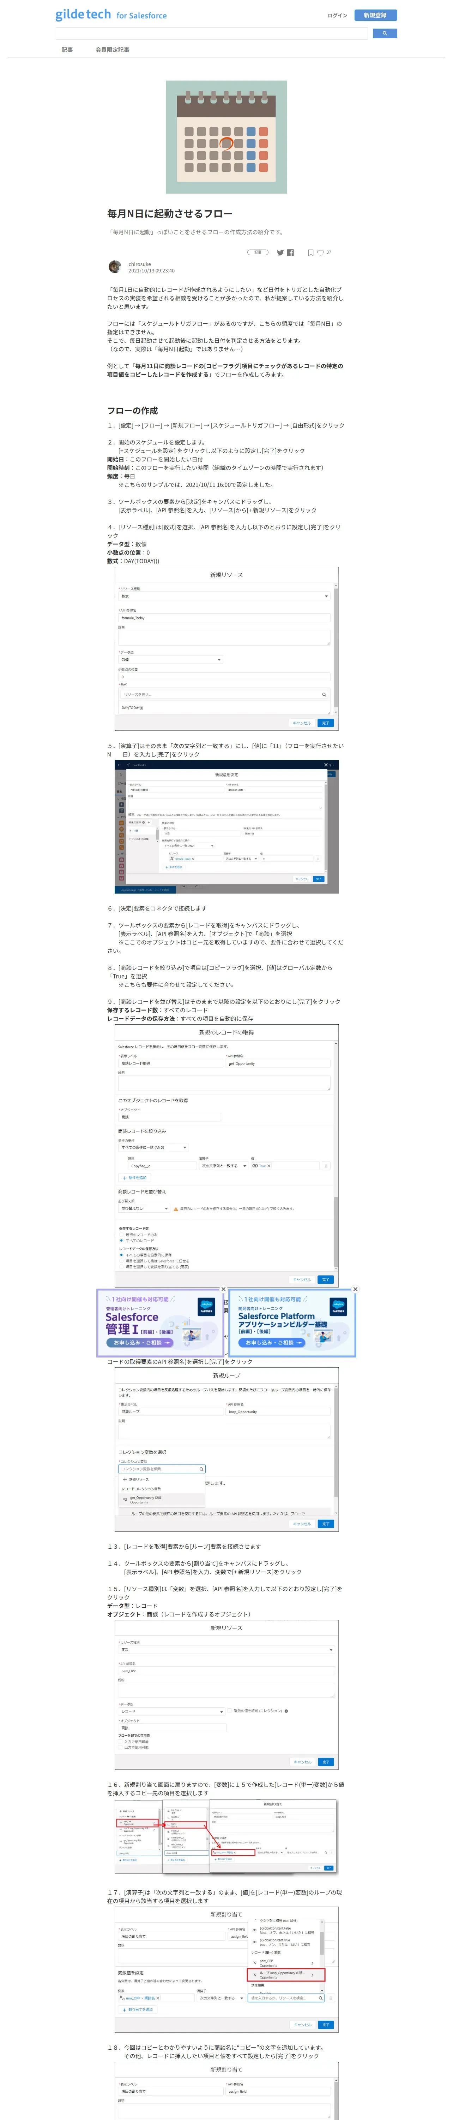The image size is (453, 2120).
Task: Choose get_Opportunity 商談 from the collection list
Action: pyautogui.click(x=162, y=1500)
